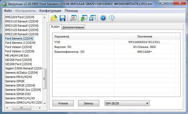Open the Помощь menu

pos(71,11)
